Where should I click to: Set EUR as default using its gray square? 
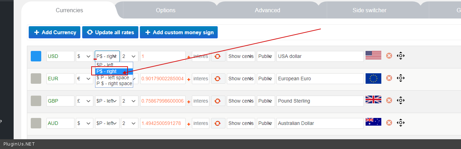(x=36, y=79)
